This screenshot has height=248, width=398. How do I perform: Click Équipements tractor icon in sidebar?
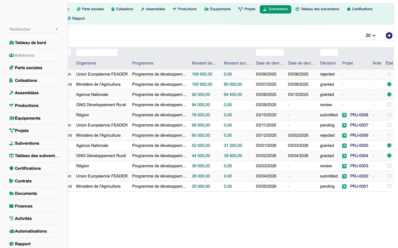click(x=12, y=118)
